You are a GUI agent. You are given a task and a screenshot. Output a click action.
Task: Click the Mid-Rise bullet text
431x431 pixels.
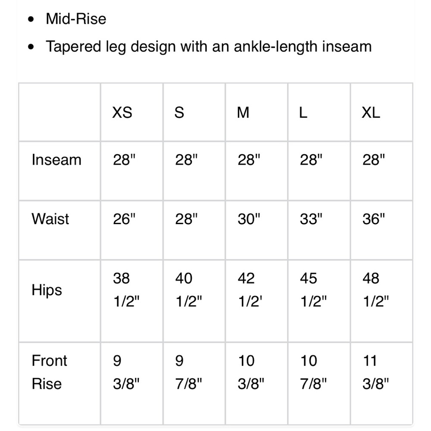(x=76, y=19)
